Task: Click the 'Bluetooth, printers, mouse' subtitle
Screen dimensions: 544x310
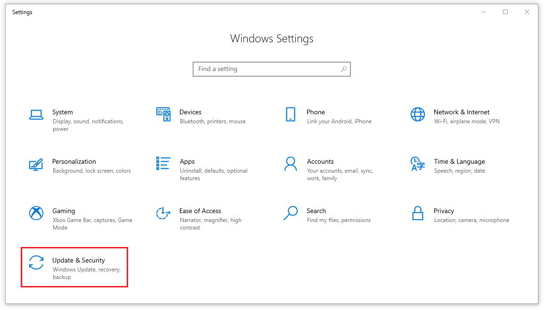Action: (212, 121)
